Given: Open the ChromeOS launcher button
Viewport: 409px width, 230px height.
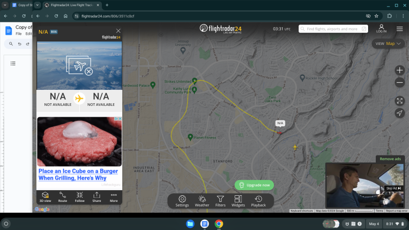Looking at the screenshot, I should [x=6, y=224].
